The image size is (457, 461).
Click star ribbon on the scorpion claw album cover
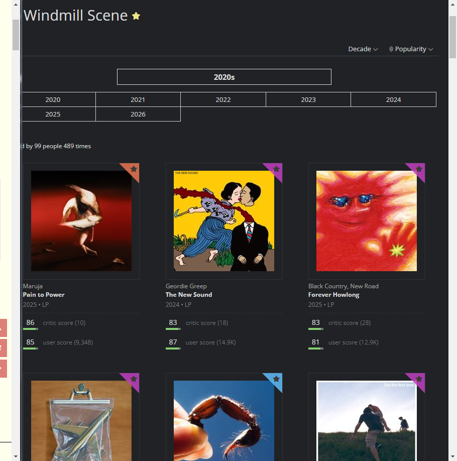point(276,379)
